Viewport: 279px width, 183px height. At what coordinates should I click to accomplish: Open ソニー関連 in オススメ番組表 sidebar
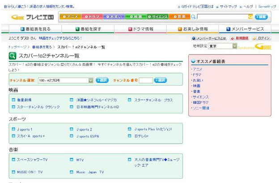click(201, 108)
